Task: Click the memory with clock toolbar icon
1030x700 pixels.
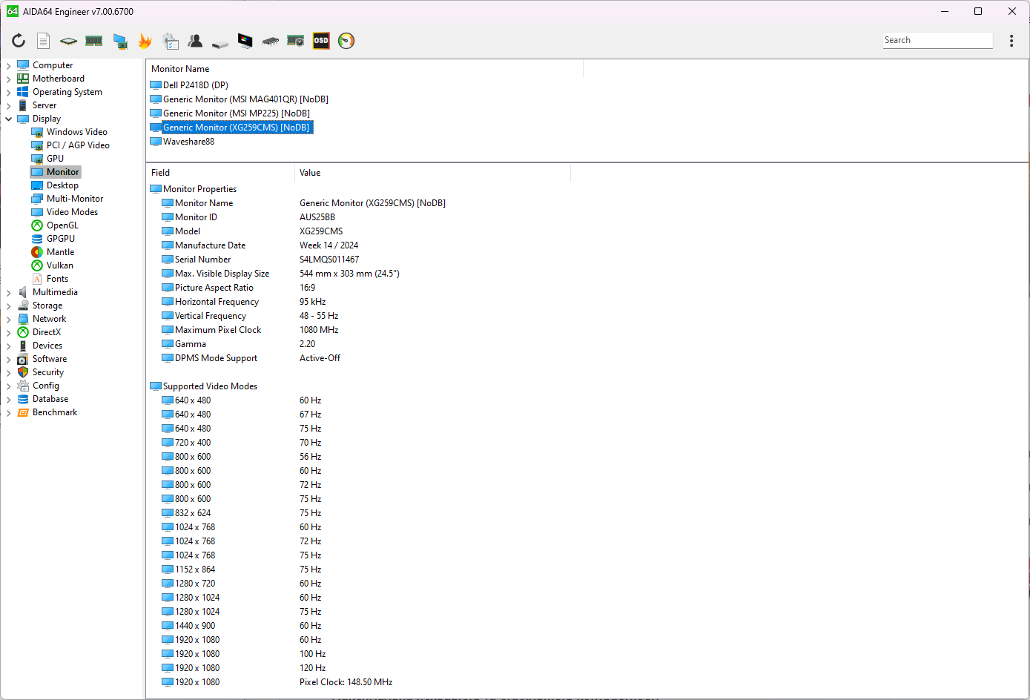Action: tap(296, 41)
